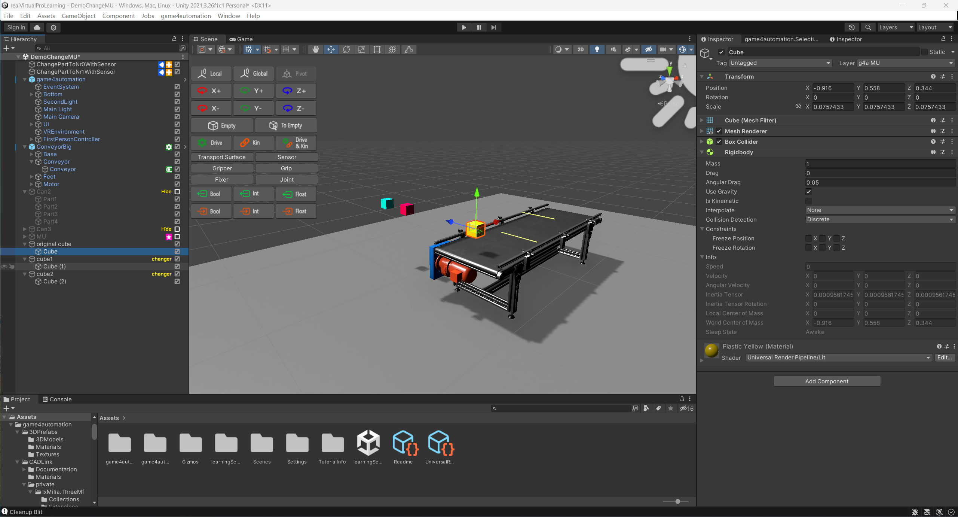Click the X+ rotation button

(x=211, y=91)
